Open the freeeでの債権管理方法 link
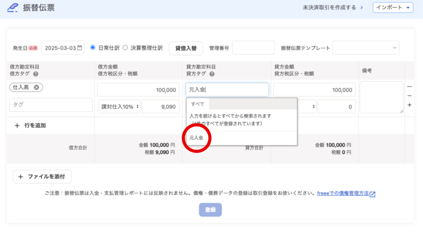423x238 pixels. pos(343,193)
